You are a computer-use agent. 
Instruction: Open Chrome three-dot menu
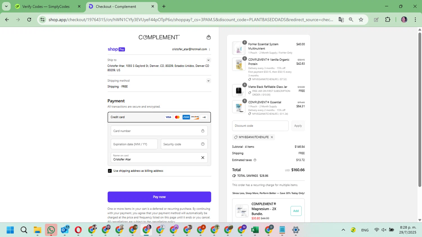pyautogui.click(x=415, y=20)
